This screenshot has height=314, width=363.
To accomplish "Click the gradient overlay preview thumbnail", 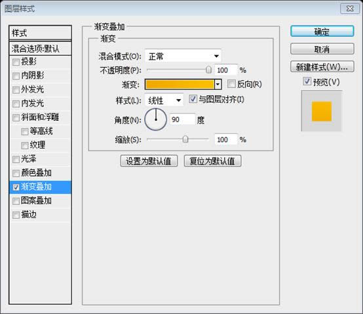I will (x=321, y=111).
